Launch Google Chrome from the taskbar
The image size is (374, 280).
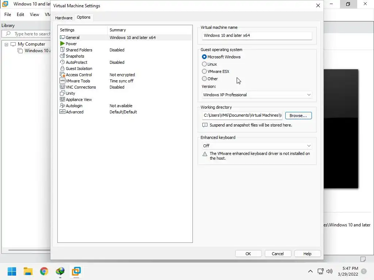(44, 271)
